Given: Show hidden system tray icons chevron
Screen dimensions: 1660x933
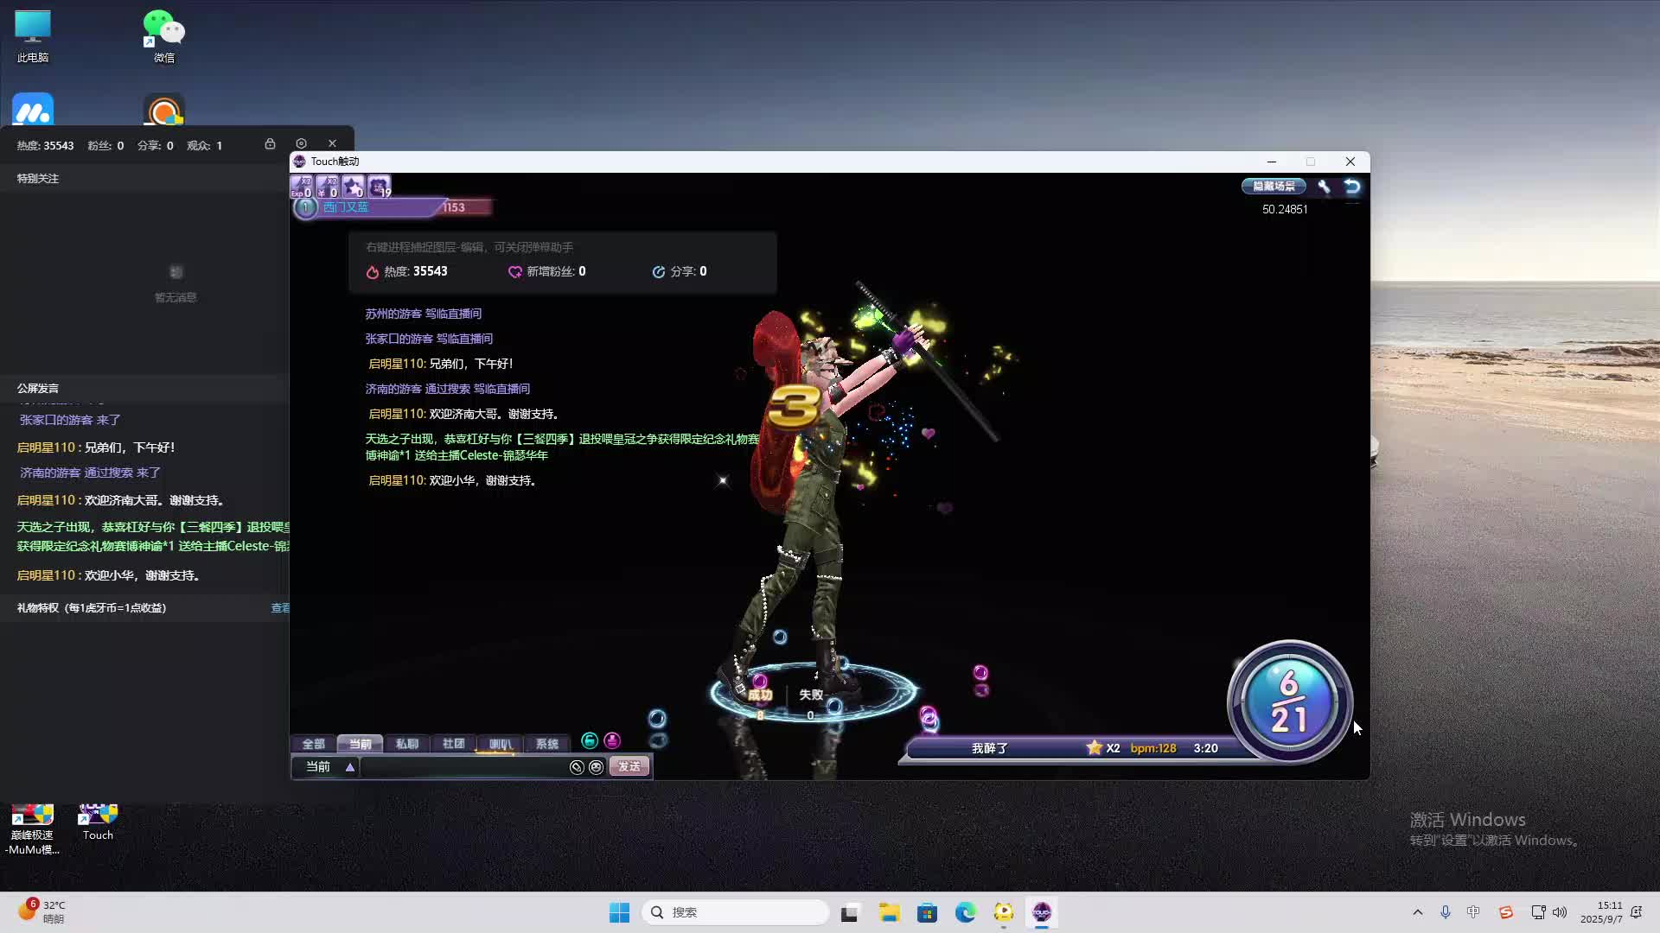Looking at the screenshot, I should click(x=1417, y=912).
